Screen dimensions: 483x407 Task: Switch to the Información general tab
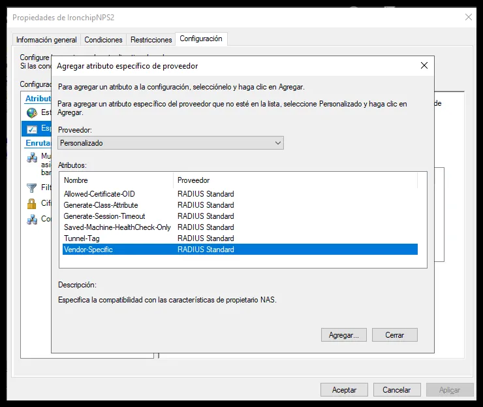(46, 40)
